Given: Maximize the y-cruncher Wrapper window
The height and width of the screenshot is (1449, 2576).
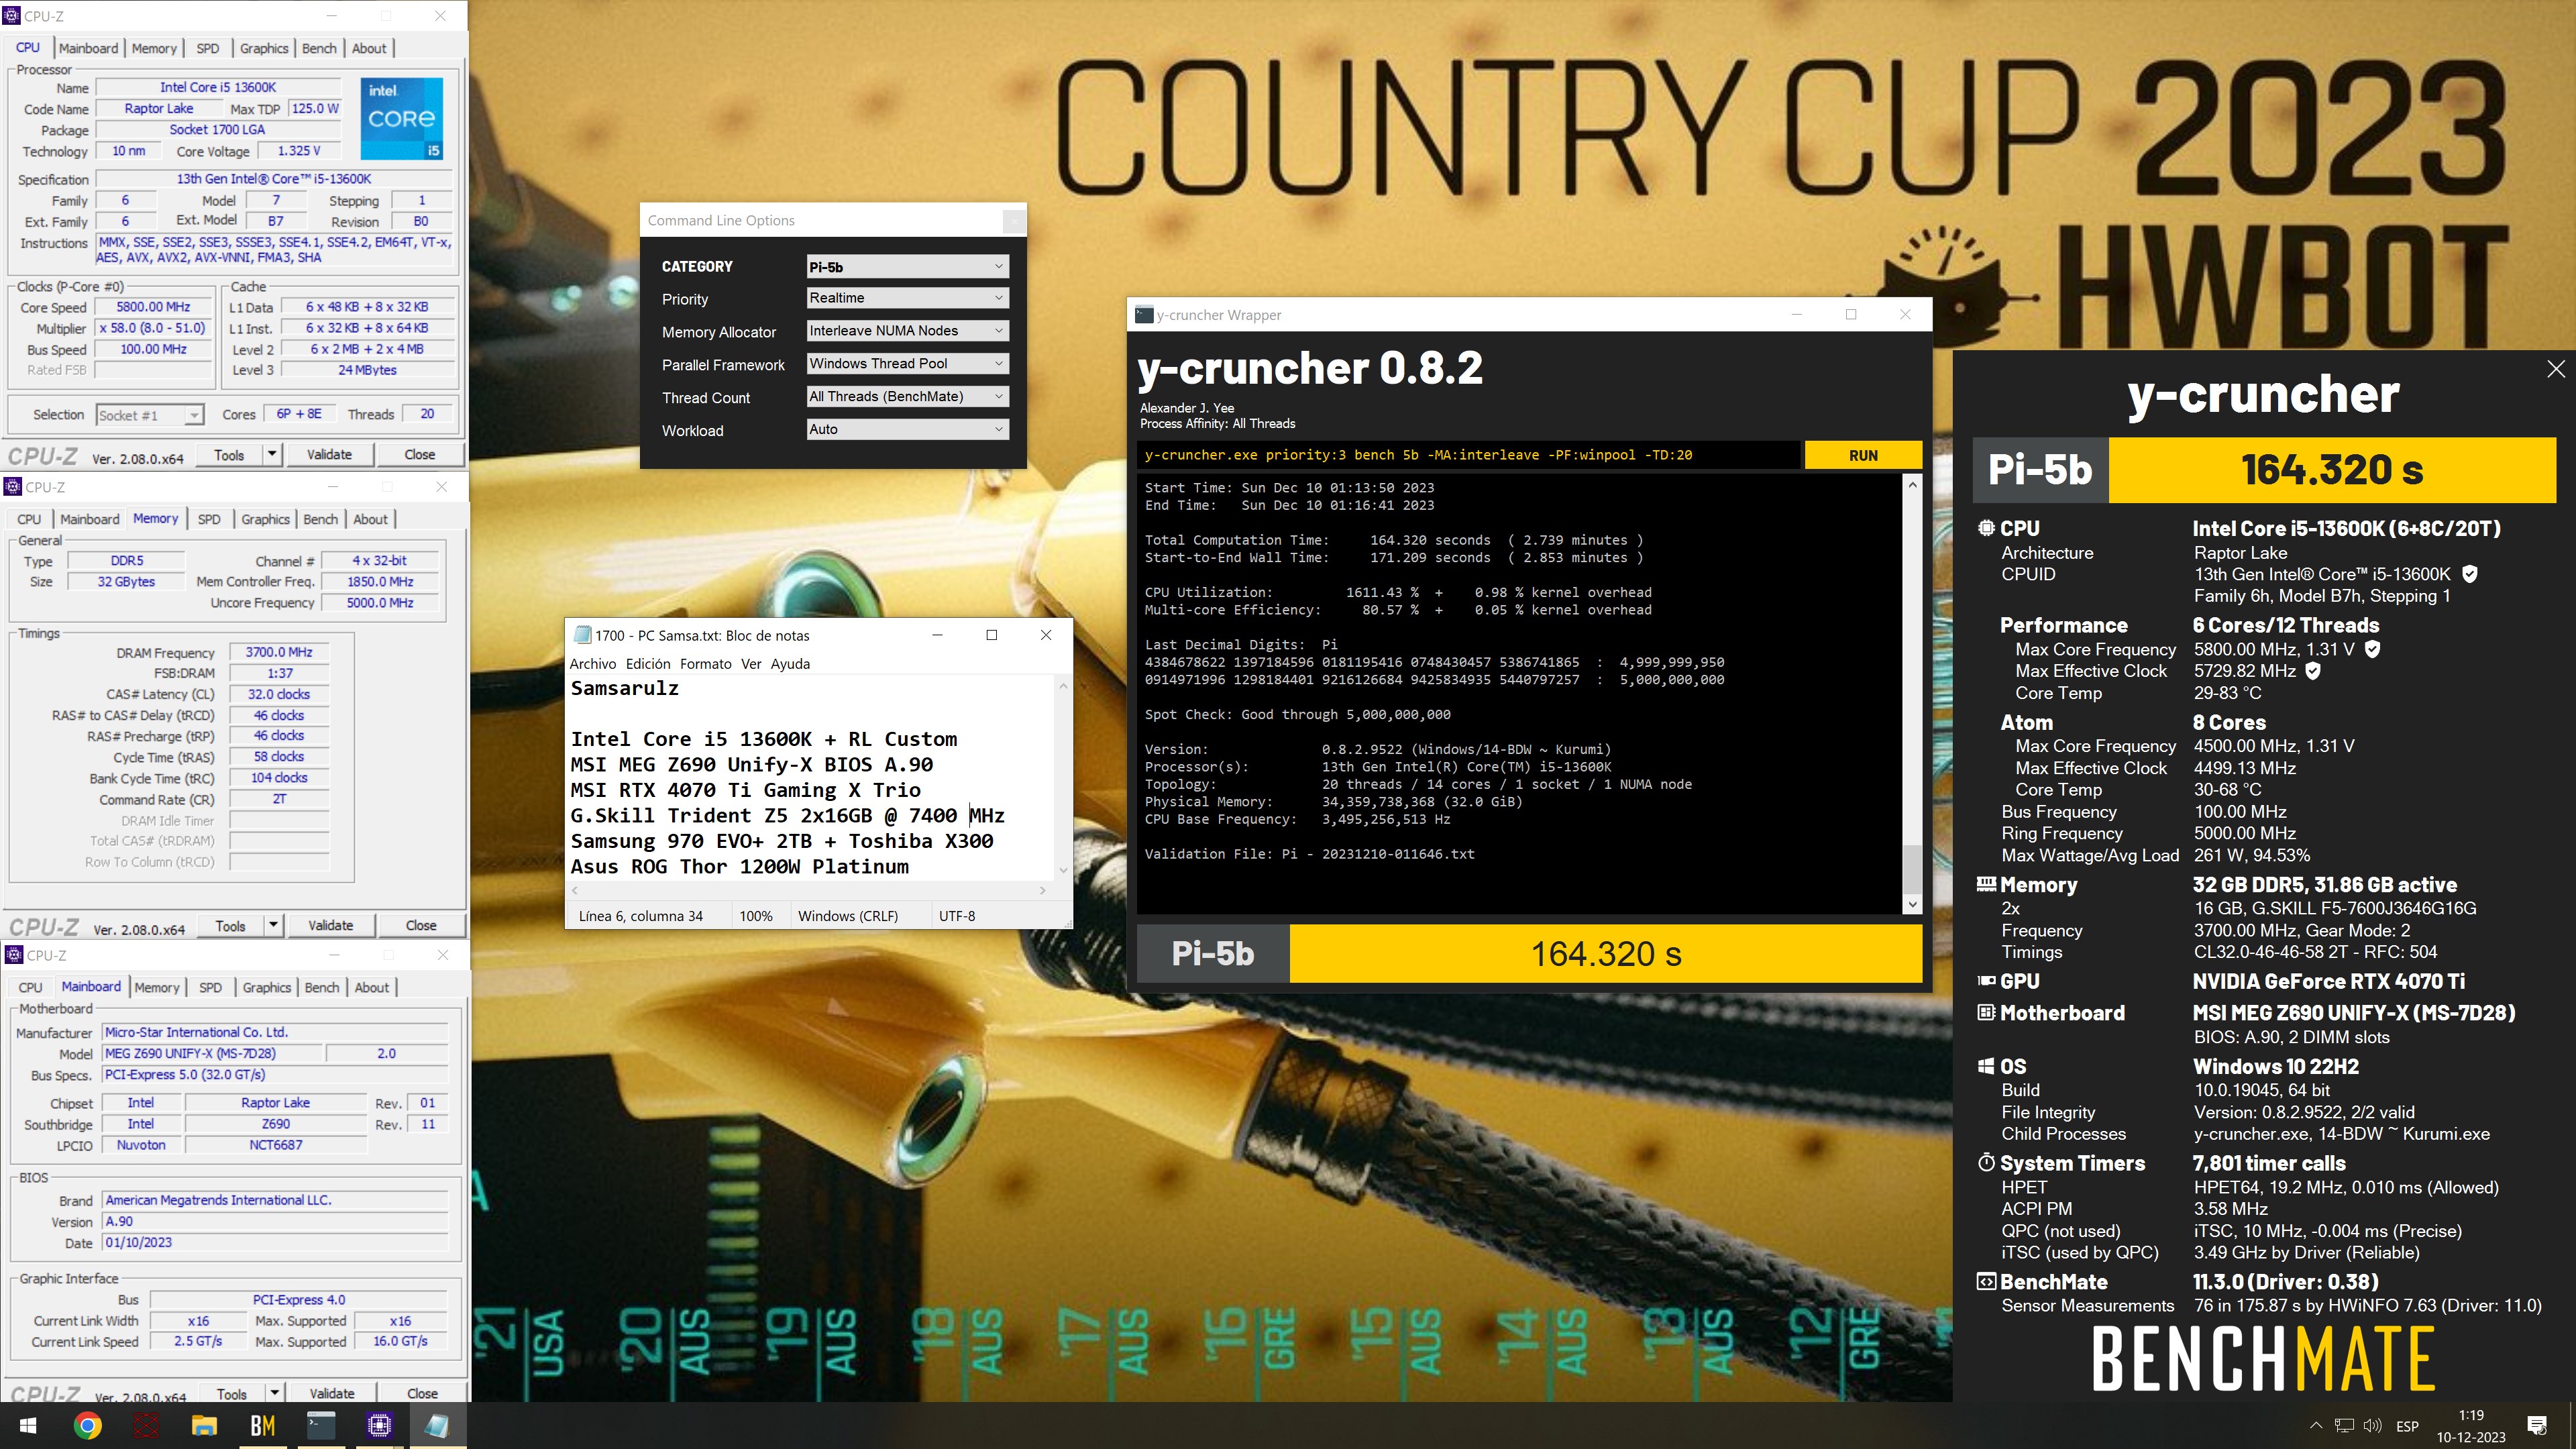Looking at the screenshot, I should tap(1850, 315).
